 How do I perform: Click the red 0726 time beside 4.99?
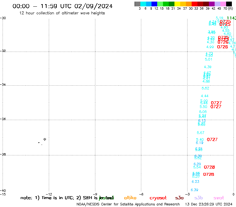tap(223, 47)
